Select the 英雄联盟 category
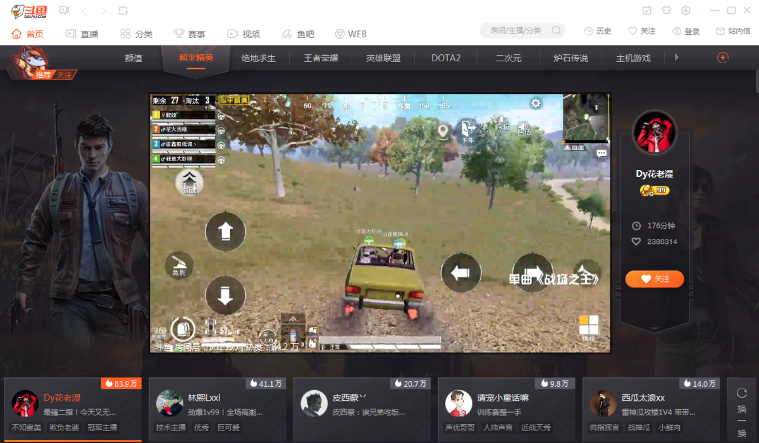This screenshot has height=443, width=759. click(x=383, y=58)
